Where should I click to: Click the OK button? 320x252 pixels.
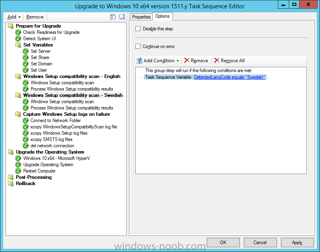pyautogui.click(x=223, y=243)
